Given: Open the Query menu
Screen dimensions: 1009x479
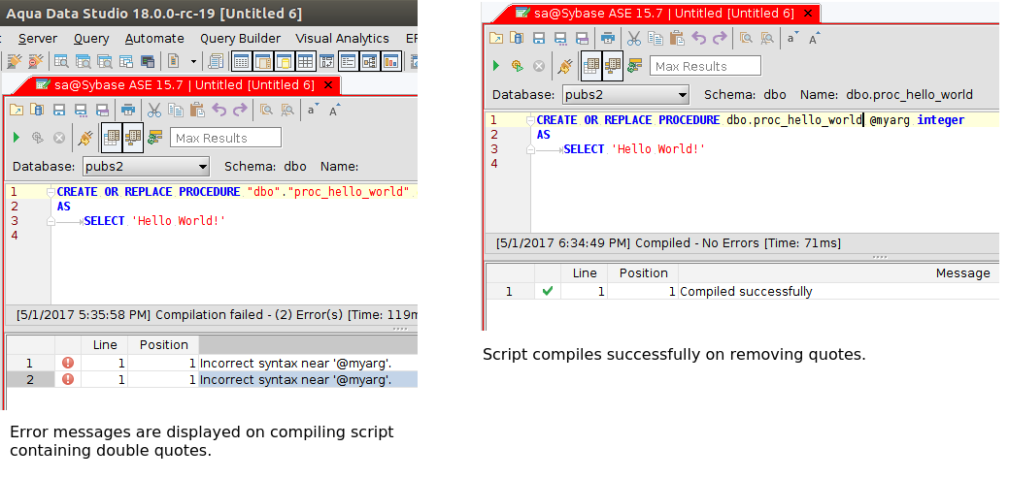Looking at the screenshot, I should (x=91, y=39).
